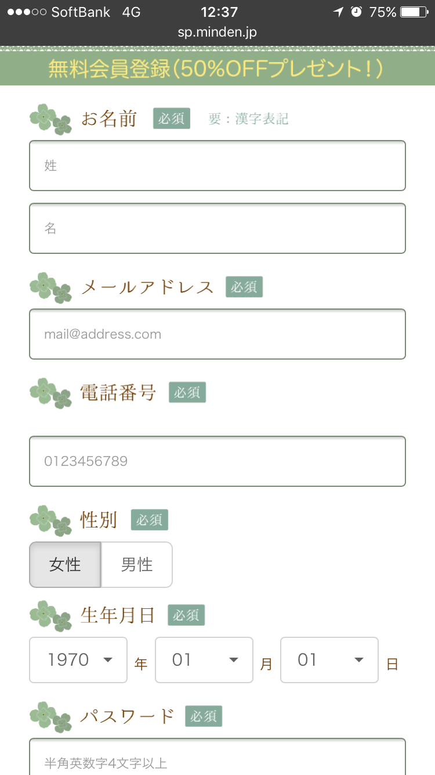Click the mail@address.com email field

coord(217,334)
